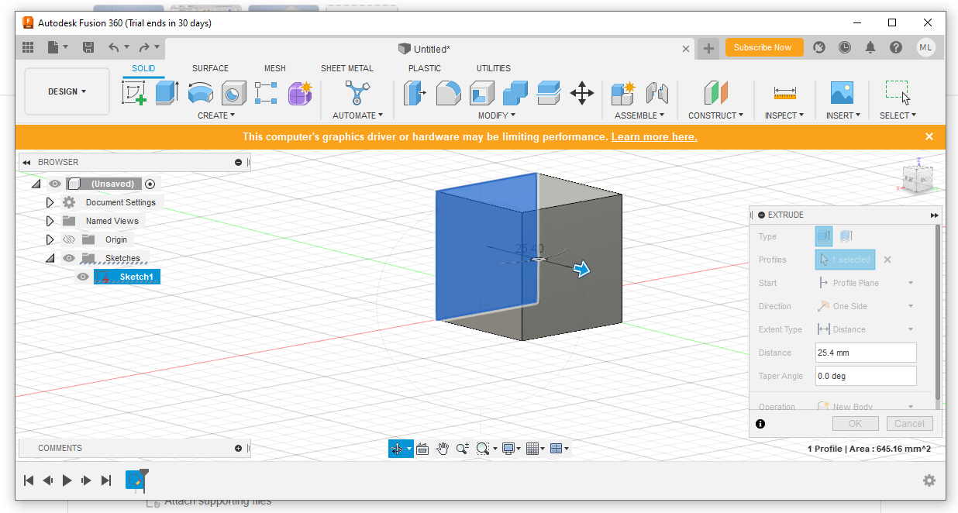Toggle visibility of the Unsaved root component

pos(54,184)
